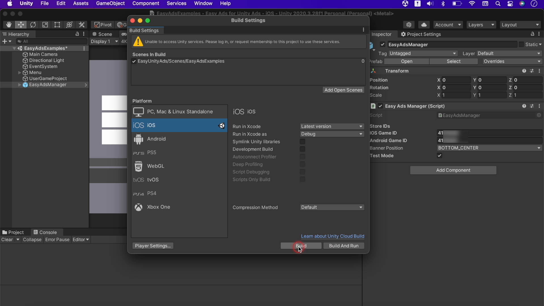Screen dimensions: 544x306
Task: Open Run in Xcode dropdown
Action: 332,126
